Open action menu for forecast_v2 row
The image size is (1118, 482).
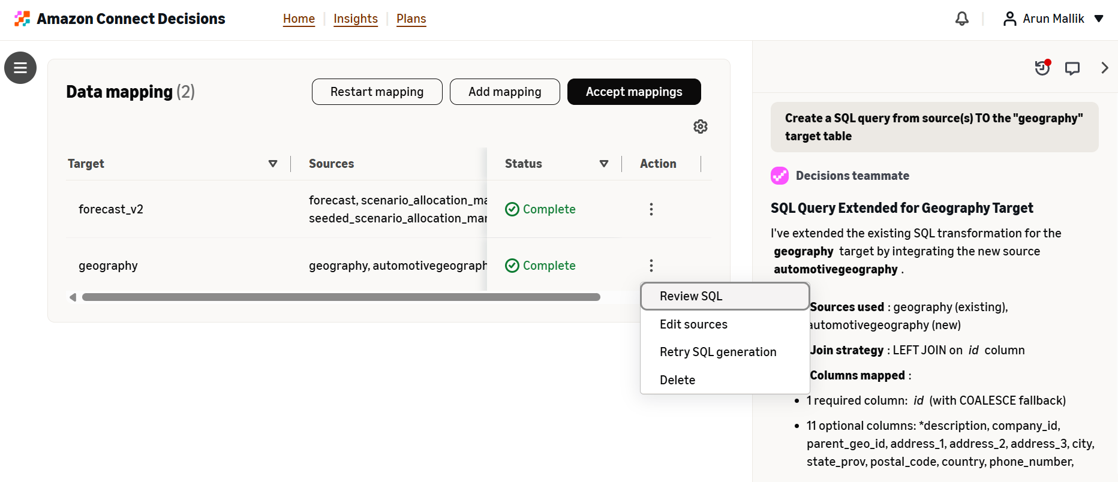click(651, 209)
